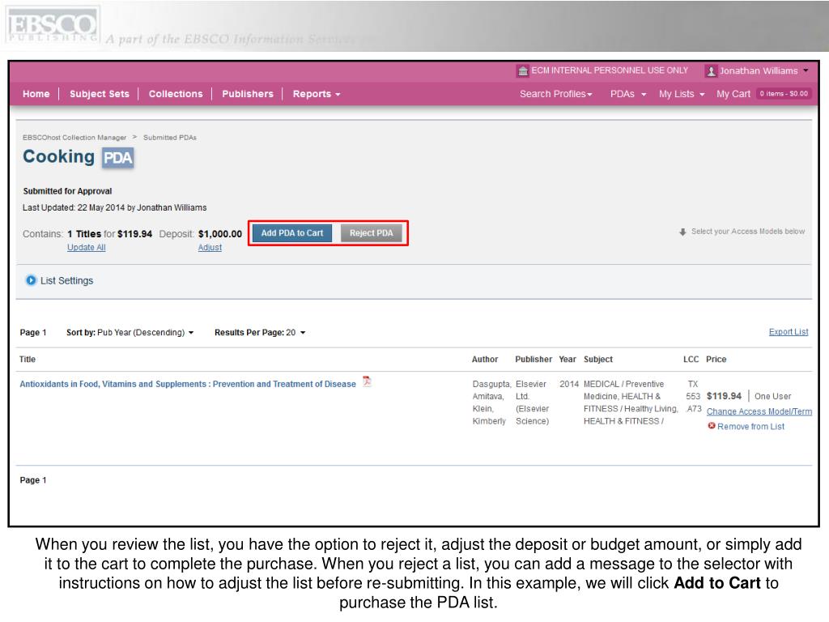Click the Last Updated 22 May 2014 text
Screen dimensions: 829x622
(x=114, y=208)
